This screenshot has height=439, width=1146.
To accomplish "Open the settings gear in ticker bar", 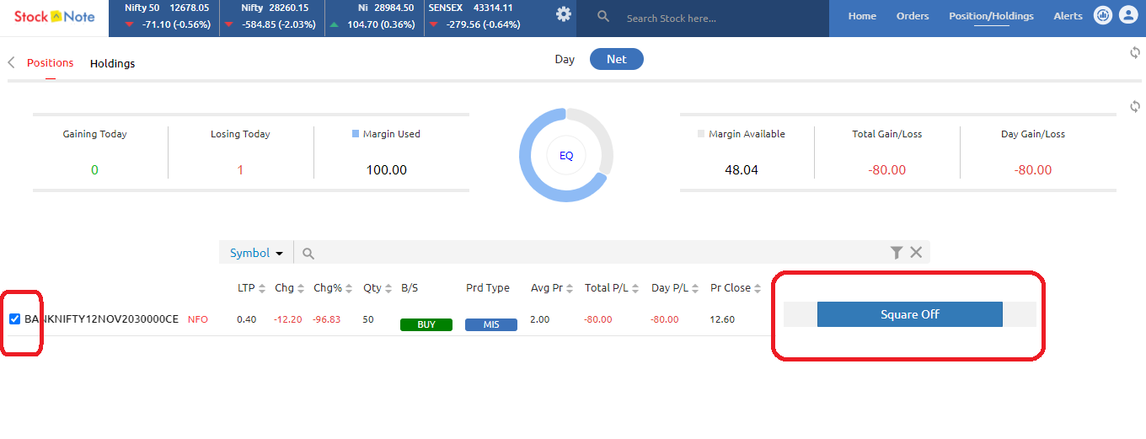I will tap(564, 14).
